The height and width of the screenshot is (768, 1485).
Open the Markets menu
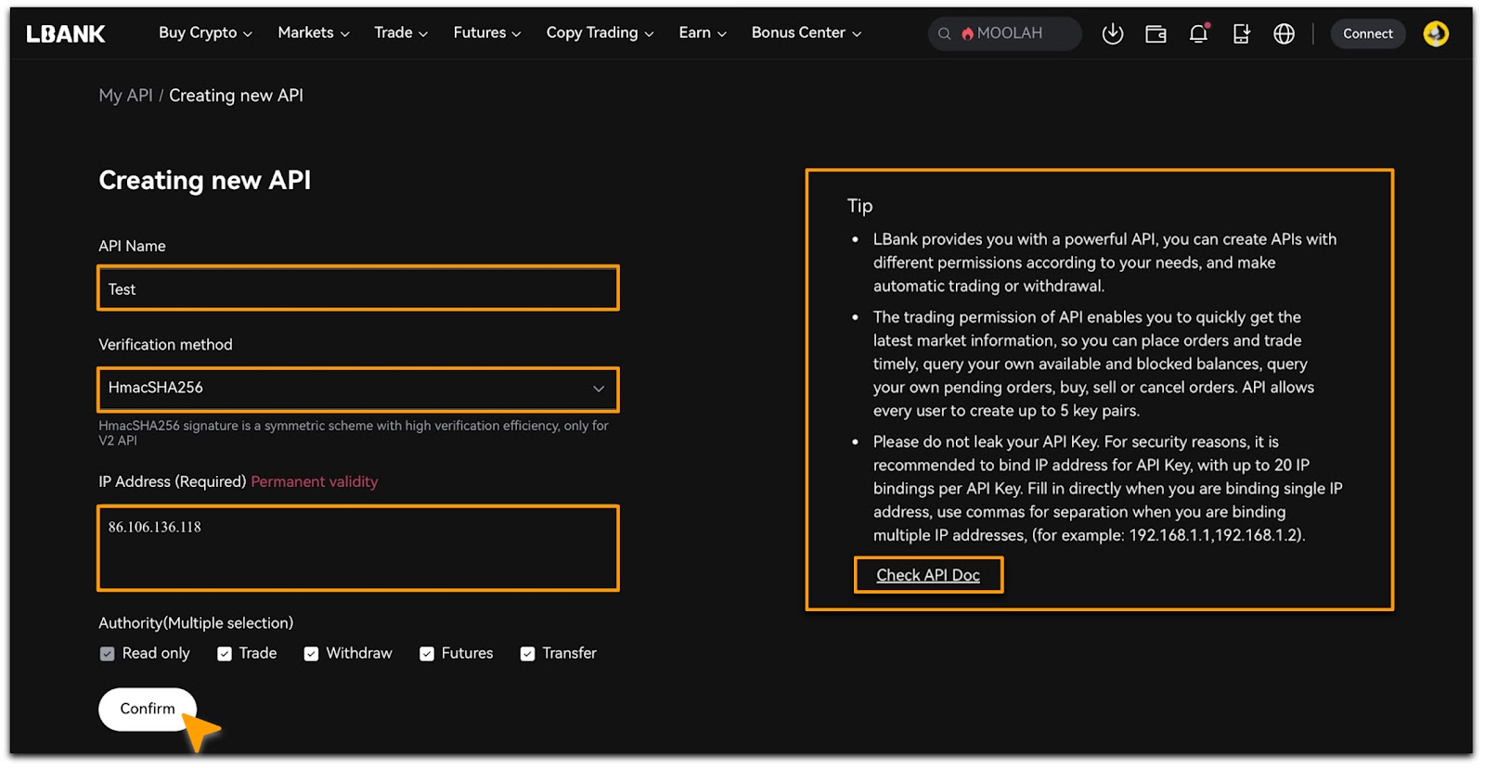point(313,33)
